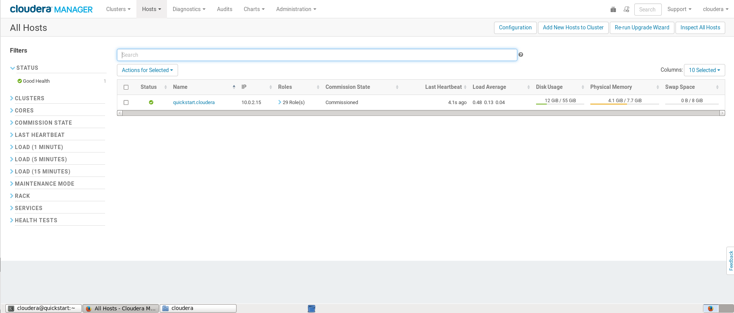Sort by the IP column arrows
The width and height of the screenshot is (734, 313).
(x=271, y=87)
